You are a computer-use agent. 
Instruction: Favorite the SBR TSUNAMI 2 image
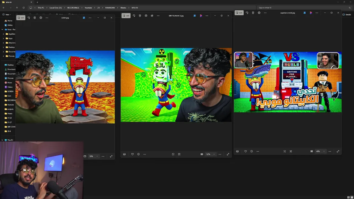pos(132,154)
